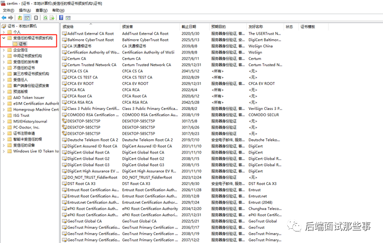
Task: Expand the MSIEHistoryJournal node
Action: [4, 121]
